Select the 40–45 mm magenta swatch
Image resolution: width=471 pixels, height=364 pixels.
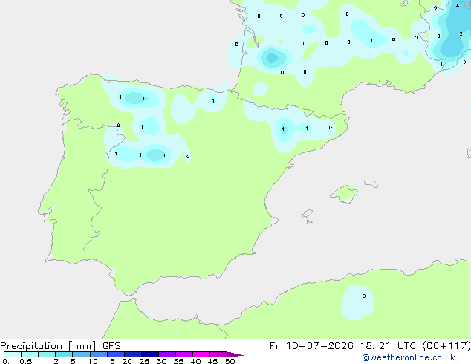[x=201, y=354]
